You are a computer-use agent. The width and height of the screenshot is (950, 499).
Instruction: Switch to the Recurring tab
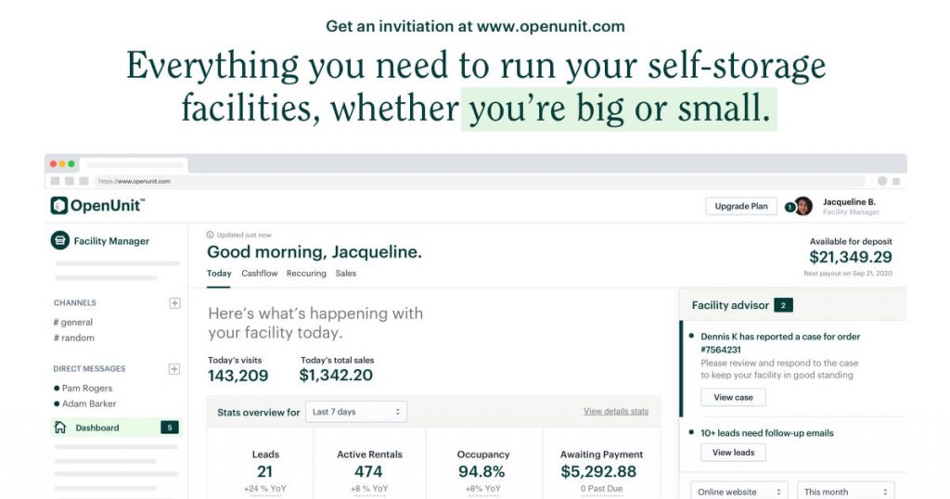(306, 274)
